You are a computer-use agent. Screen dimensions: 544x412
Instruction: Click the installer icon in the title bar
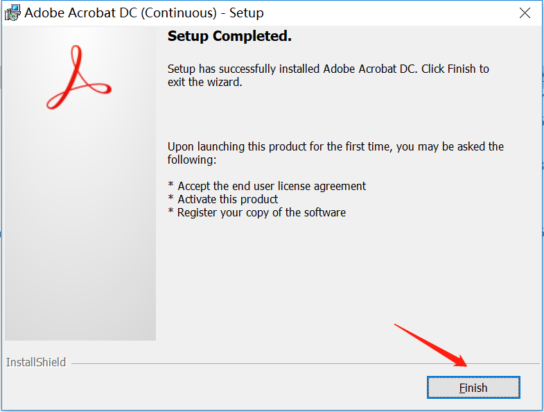tap(12, 12)
